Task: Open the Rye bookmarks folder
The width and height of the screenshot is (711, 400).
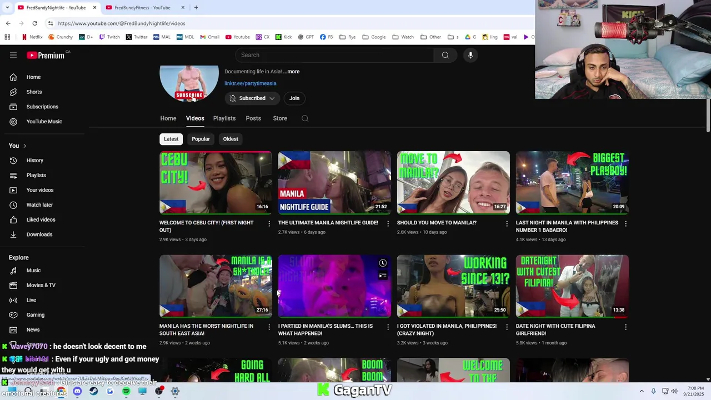Action: (347, 37)
